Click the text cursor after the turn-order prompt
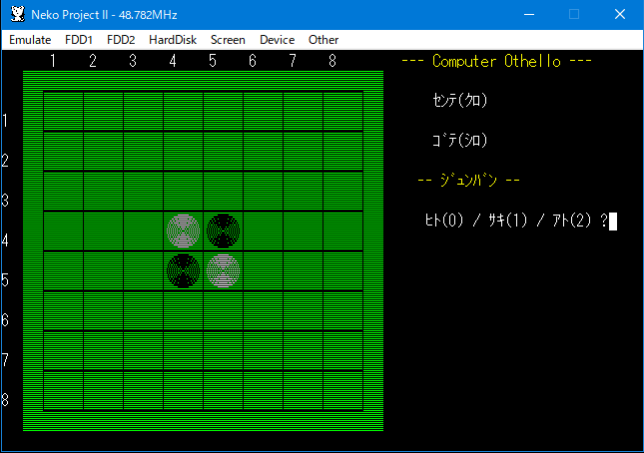 click(613, 222)
